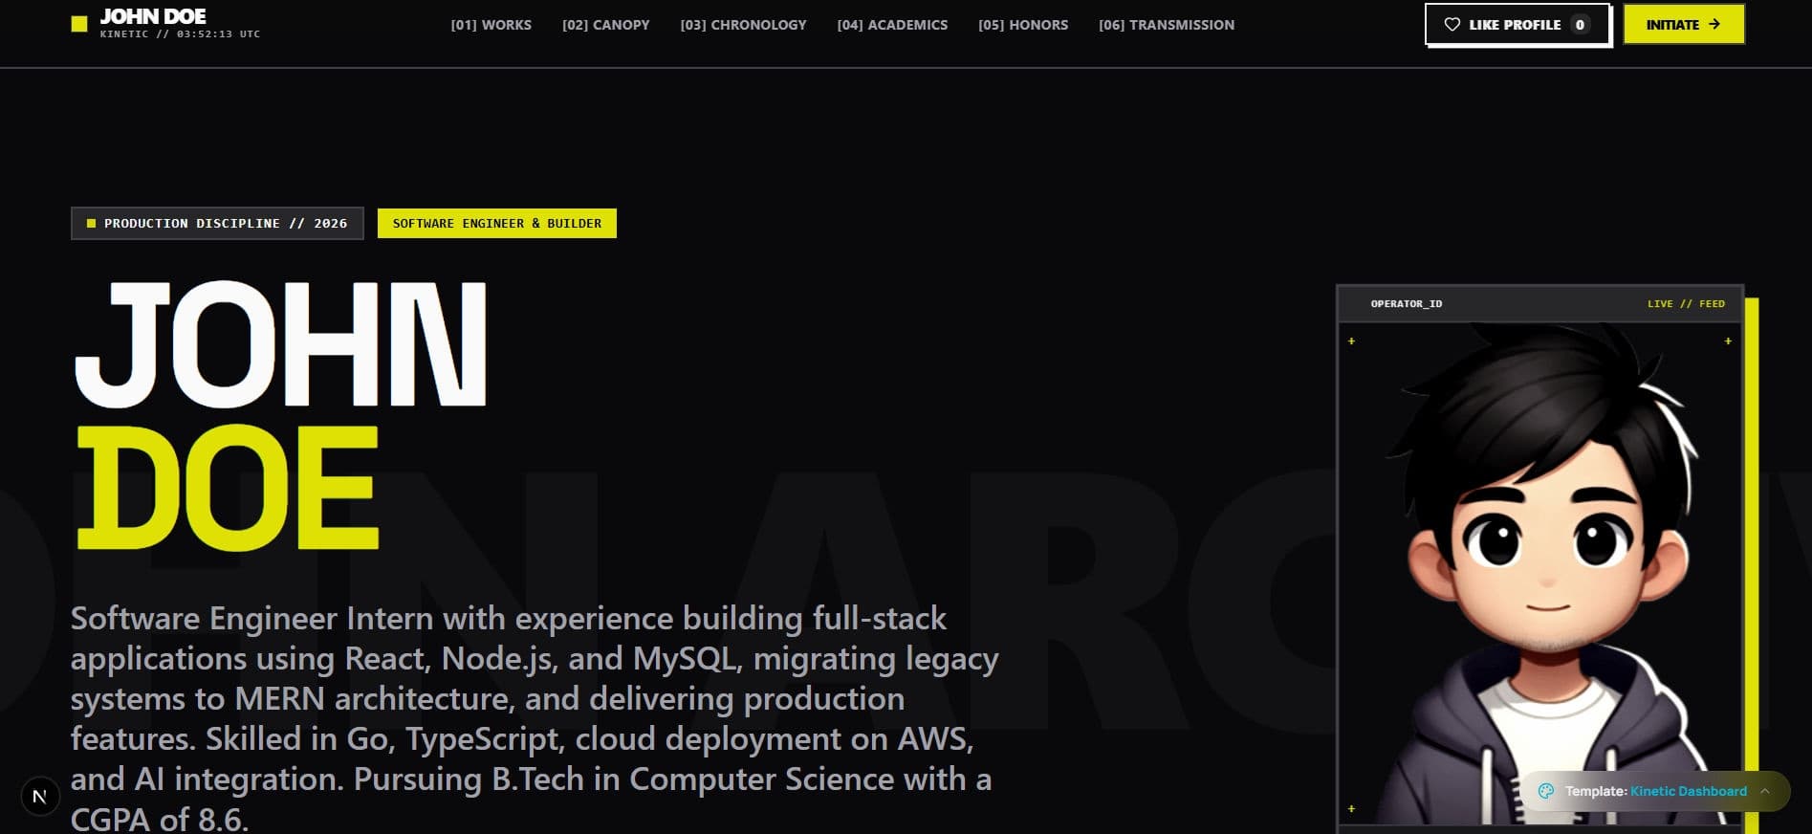The height and width of the screenshot is (834, 1812).
Task: Open the Next.js N badge icon
Action: (x=40, y=796)
